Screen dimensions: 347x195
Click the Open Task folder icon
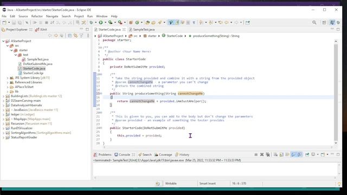tap(153, 23)
